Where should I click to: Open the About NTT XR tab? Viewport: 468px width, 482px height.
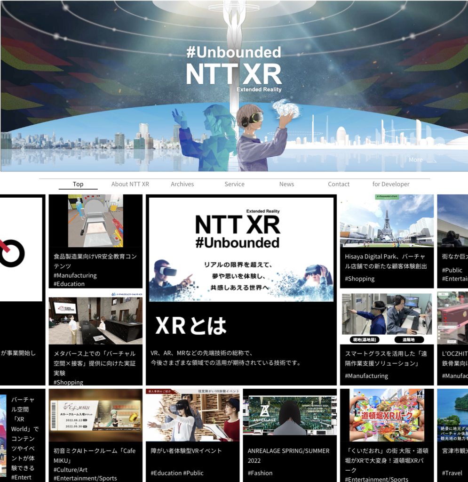pos(130,184)
